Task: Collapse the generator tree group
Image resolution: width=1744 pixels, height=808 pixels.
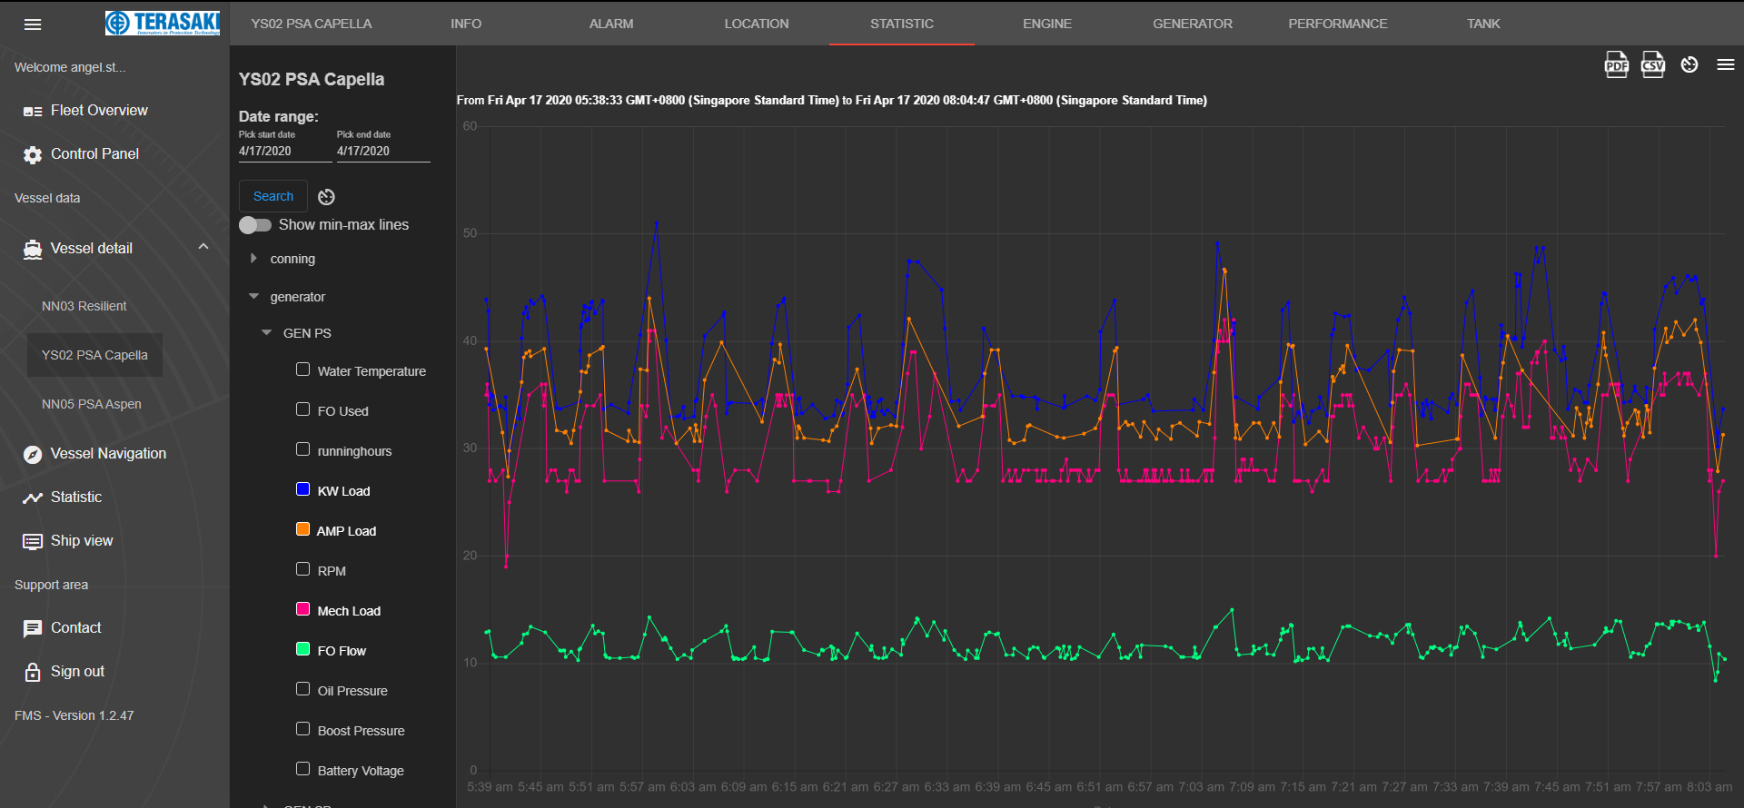Action: 253,297
